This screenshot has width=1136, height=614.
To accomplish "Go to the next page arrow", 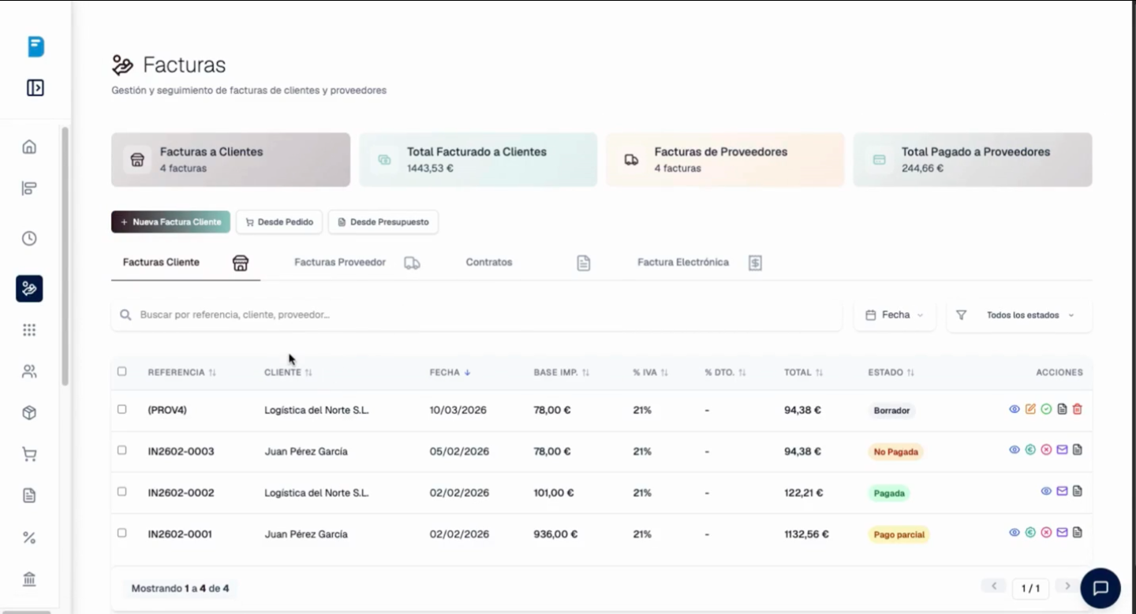I will (x=1067, y=586).
